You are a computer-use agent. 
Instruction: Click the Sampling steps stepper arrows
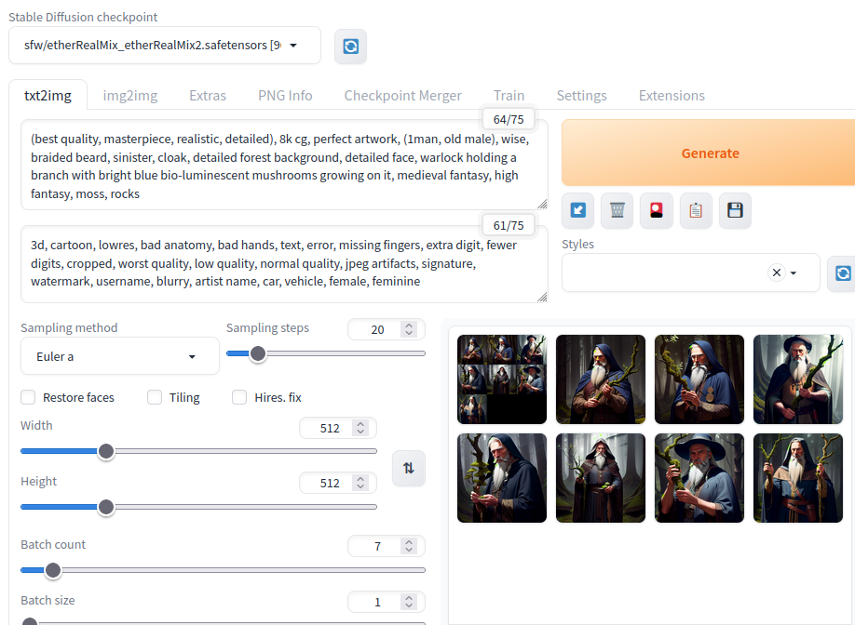(x=409, y=329)
